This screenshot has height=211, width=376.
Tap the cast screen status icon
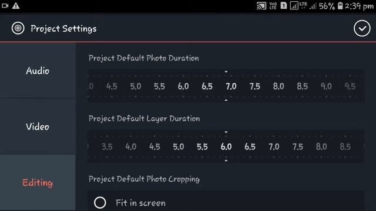pos(261,6)
